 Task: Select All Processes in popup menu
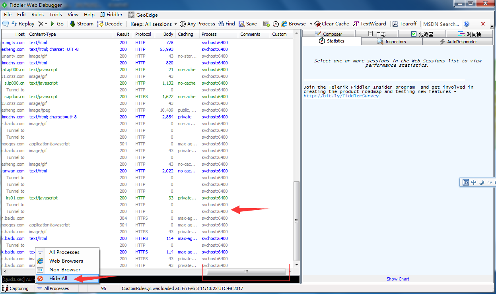(67, 252)
